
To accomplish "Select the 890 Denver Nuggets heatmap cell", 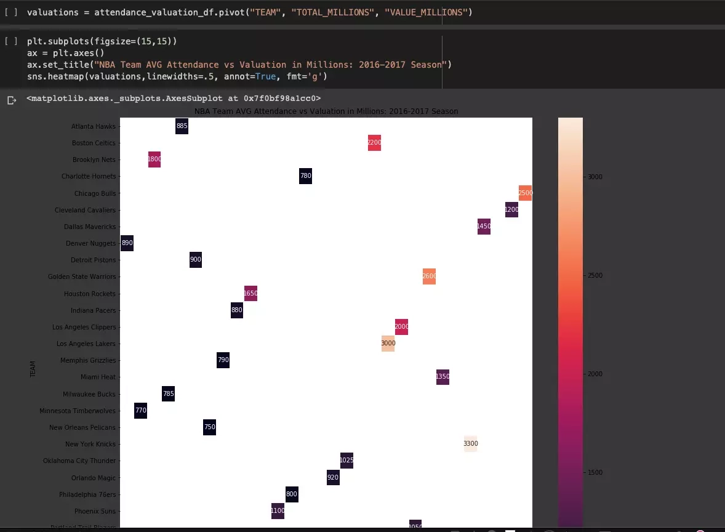I will [127, 243].
